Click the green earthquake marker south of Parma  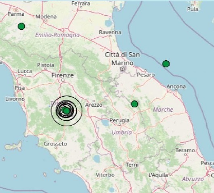click(21, 26)
